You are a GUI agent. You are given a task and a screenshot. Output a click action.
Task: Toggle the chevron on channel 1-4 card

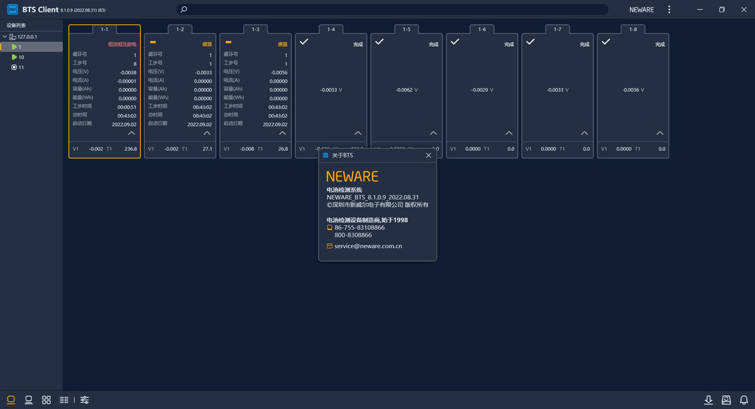click(358, 133)
